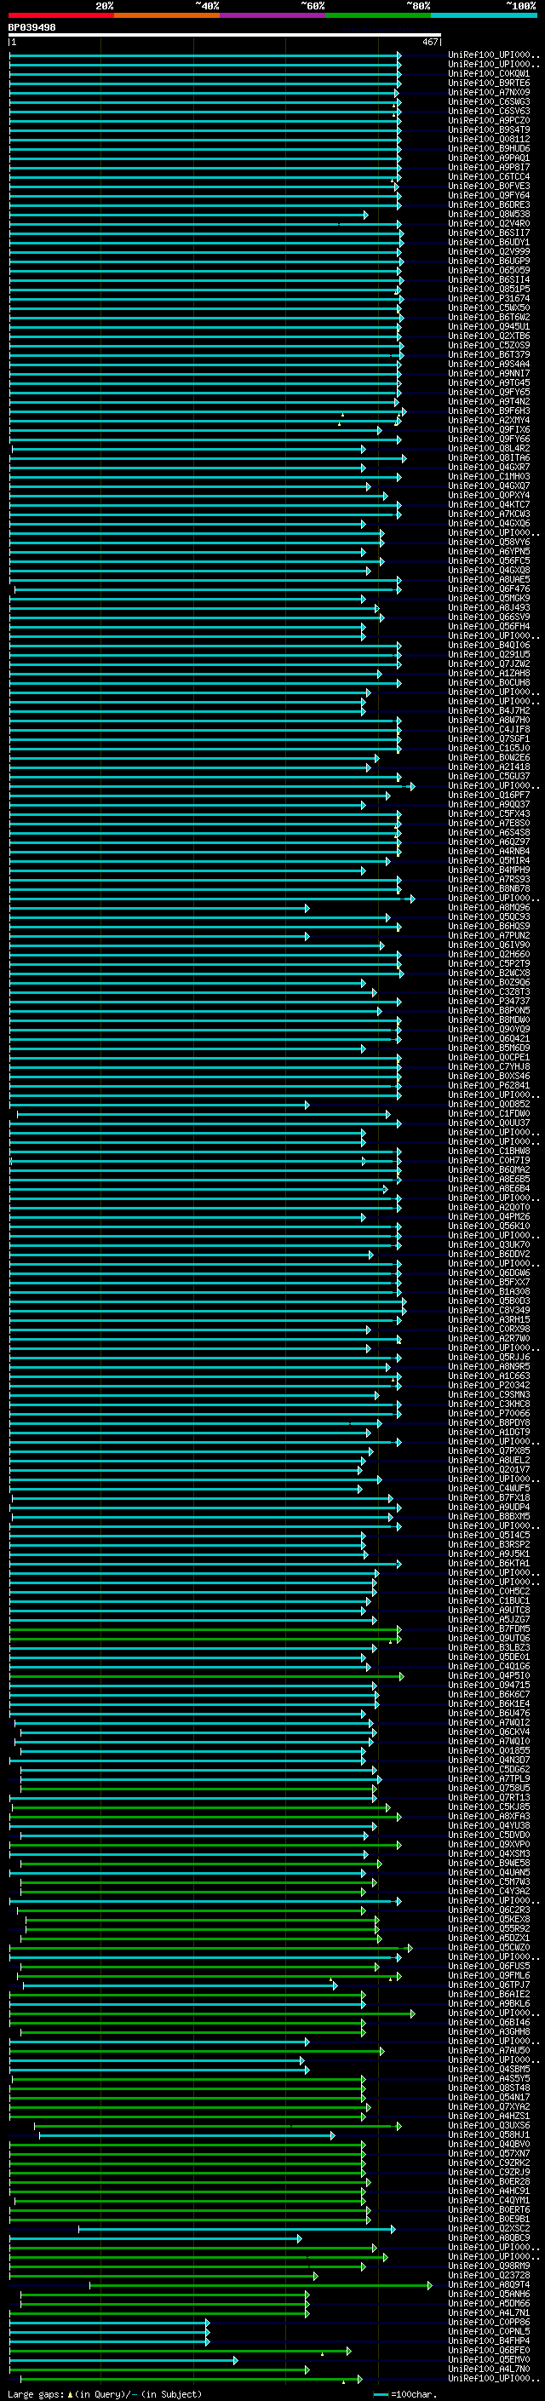This screenshot has width=545, height=2401.
Task: Select label UniRef100_Q2V4R0
Action: (x=489, y=224)
